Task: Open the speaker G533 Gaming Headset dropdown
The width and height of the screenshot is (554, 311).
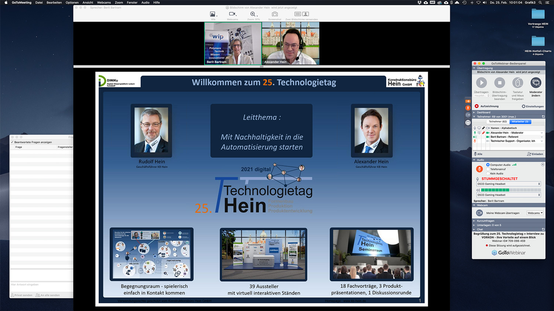Action: pyautogui.click(x=509, y=195)
